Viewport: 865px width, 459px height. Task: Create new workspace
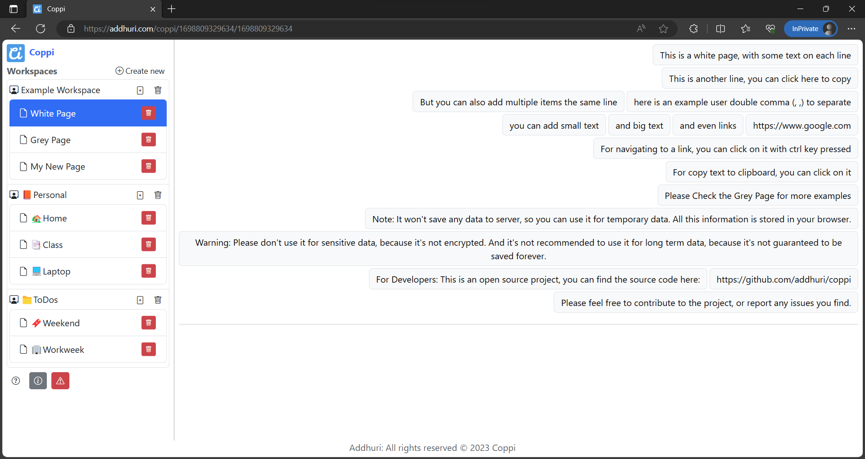tap(140, 71)
